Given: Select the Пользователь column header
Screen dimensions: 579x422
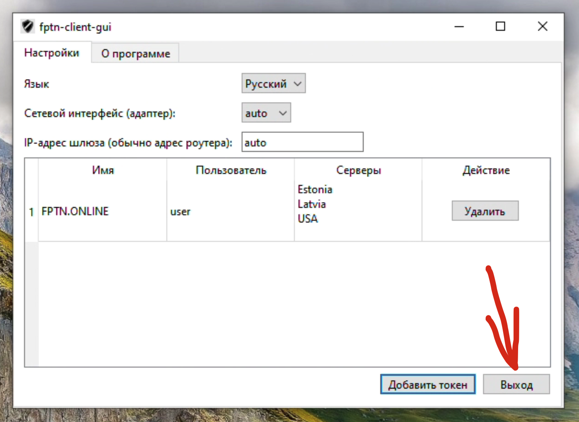Looking at the screenshot, I should coord(231,170).
